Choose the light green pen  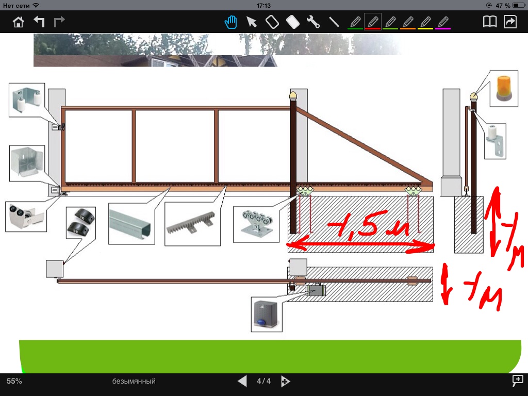point(390,22)
